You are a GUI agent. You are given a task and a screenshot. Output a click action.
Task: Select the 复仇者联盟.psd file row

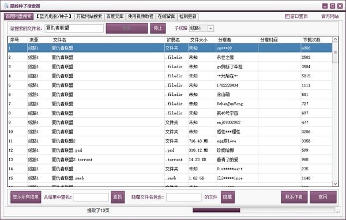[x=170, y=150]
